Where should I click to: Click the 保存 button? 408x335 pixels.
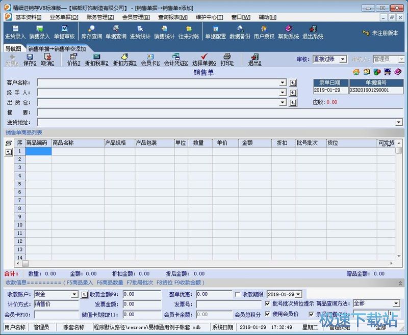point(30,59)
